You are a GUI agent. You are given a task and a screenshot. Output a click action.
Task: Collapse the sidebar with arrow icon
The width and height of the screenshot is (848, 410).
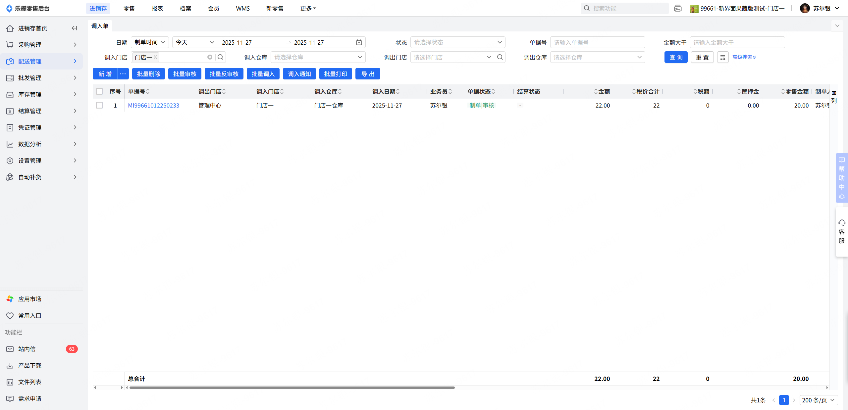pos(75,28)
